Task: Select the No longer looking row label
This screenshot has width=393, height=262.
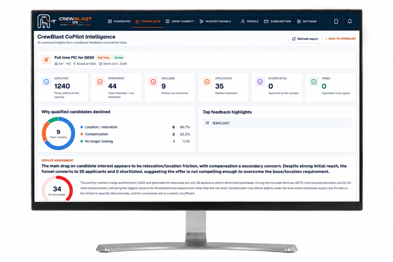Action: point(99,141)
